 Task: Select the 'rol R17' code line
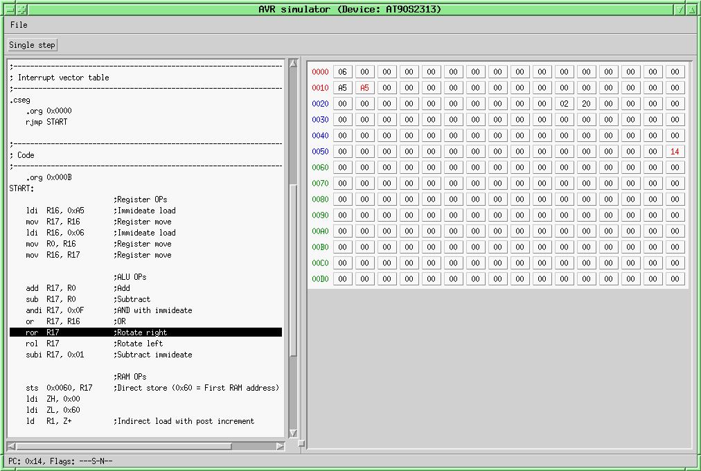tap(145, 344)
